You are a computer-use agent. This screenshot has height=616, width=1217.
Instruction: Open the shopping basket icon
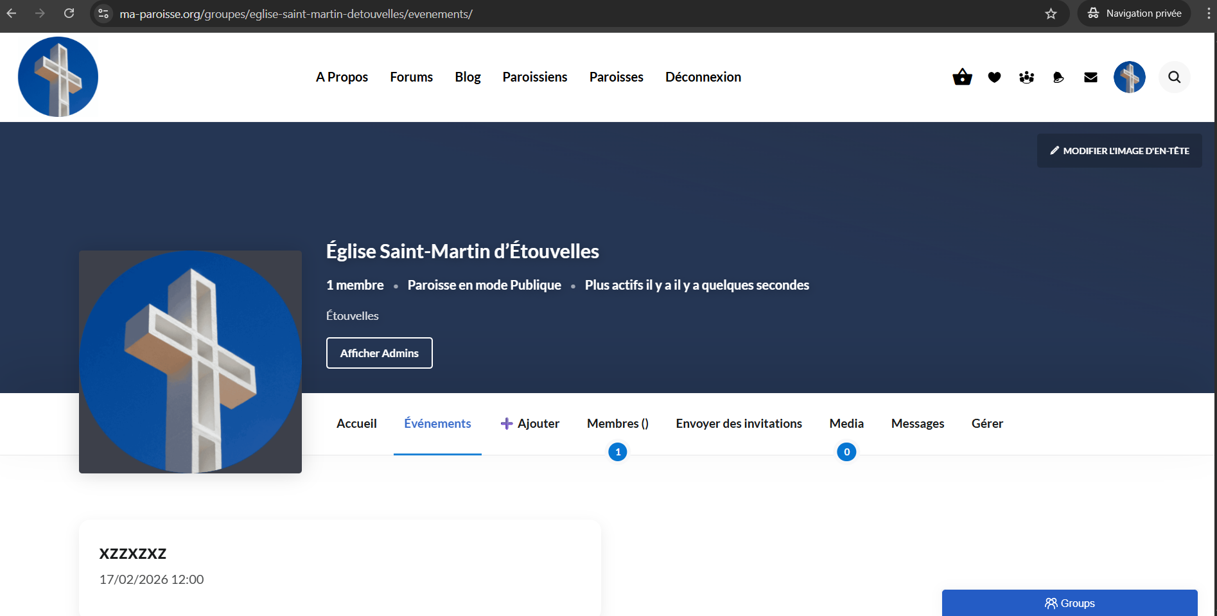point(962,77)
